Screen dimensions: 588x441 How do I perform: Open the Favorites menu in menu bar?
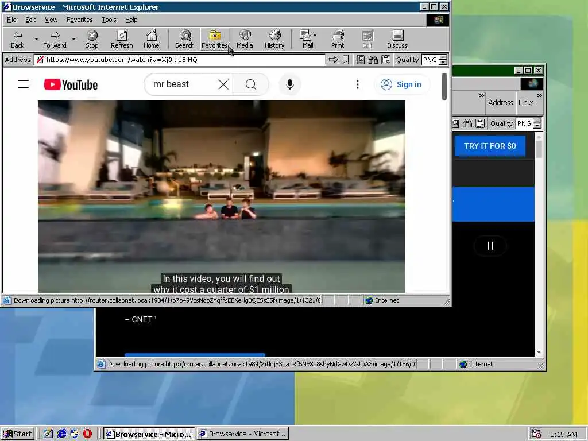[79, 20]
